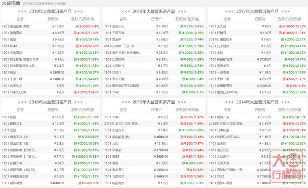Open the 1901 8542 product link
This screenshot has width=308, height=188.
[10, 46]
